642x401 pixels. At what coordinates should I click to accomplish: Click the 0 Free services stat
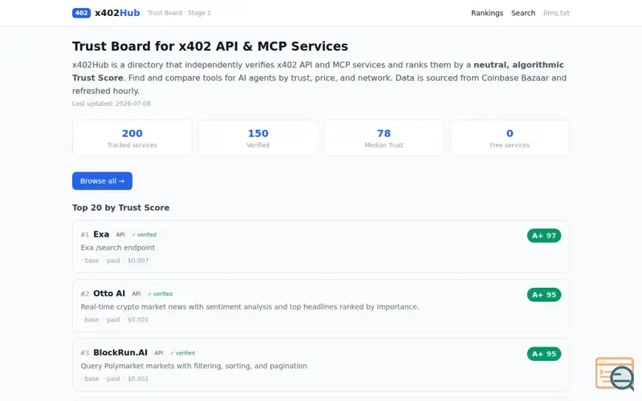(x=510, y=138)
